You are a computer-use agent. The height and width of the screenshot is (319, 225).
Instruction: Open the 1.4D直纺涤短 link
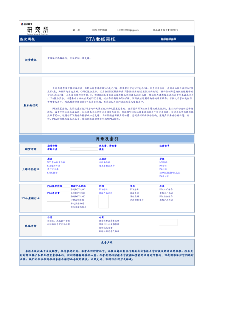pos(78,200)
